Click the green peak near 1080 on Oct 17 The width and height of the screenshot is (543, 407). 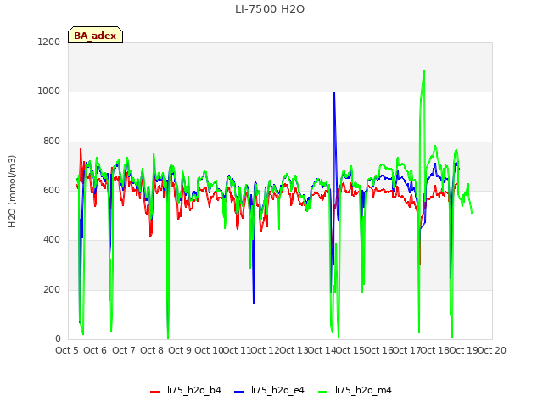click(424, 71)
